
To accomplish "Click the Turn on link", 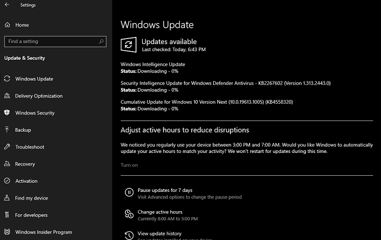I will [129, 165].
